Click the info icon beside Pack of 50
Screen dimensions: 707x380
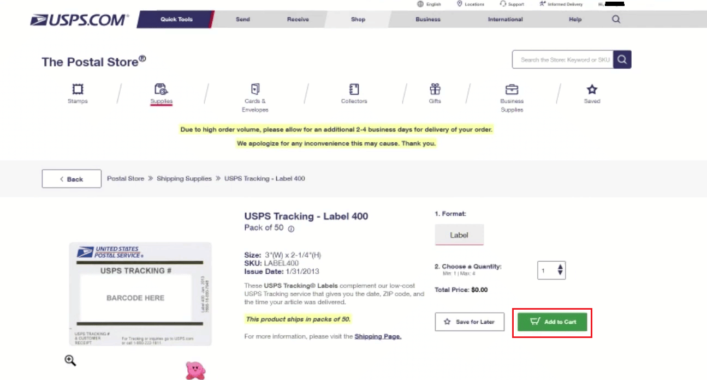click(291, 229)
